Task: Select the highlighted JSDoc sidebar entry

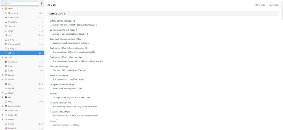Action: coord(22,53)
